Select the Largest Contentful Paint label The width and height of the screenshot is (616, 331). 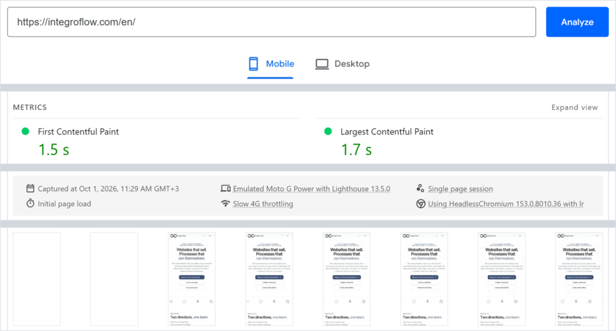[387, 132]
